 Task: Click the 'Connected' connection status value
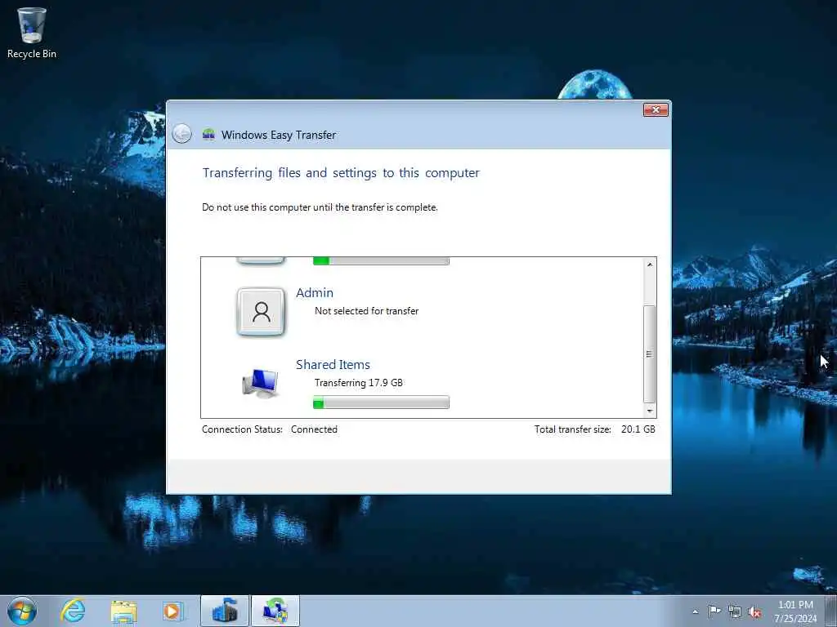[314, 429]
